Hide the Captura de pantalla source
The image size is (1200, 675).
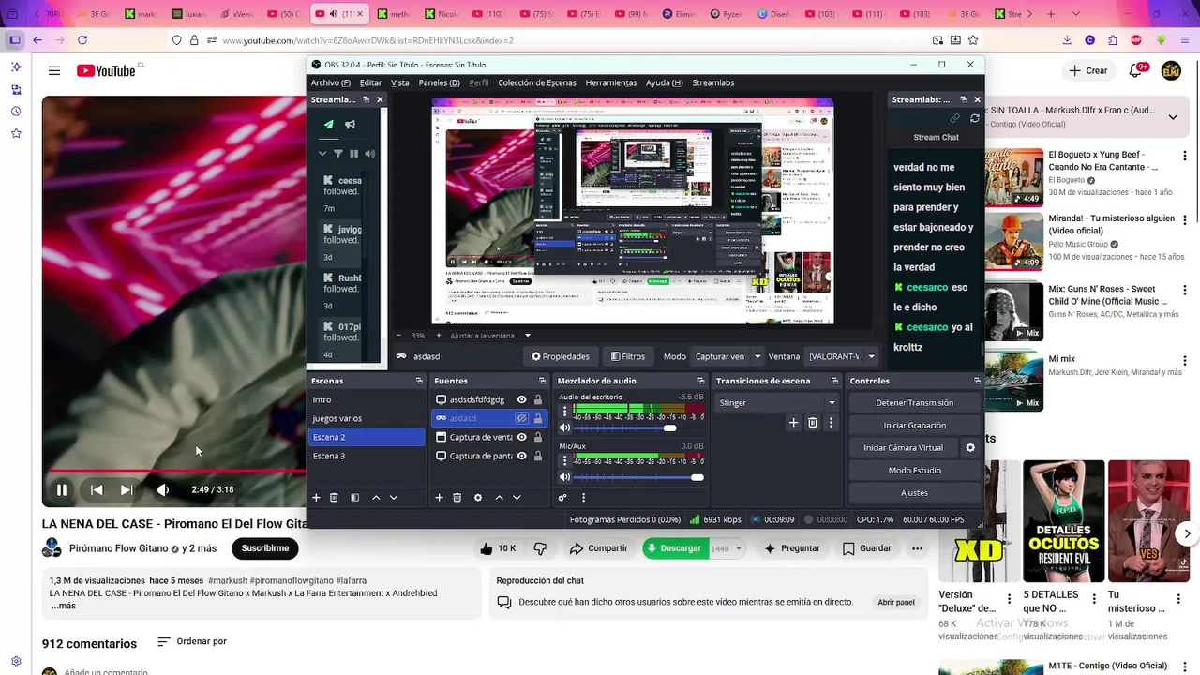(x=522, y=456)
